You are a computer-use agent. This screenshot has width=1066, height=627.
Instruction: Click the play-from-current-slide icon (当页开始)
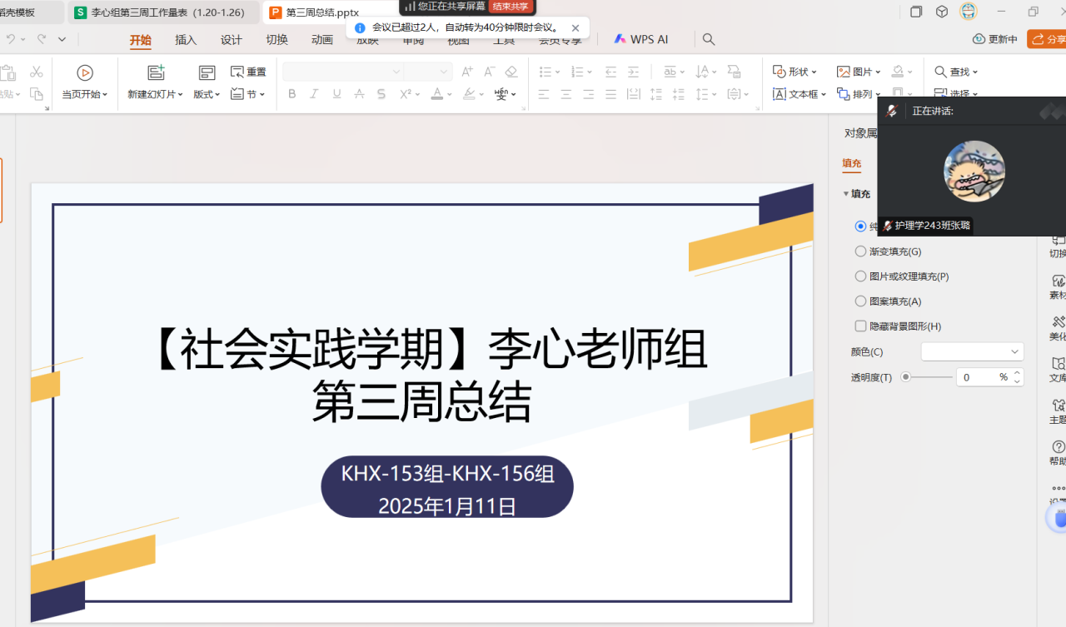85,72
